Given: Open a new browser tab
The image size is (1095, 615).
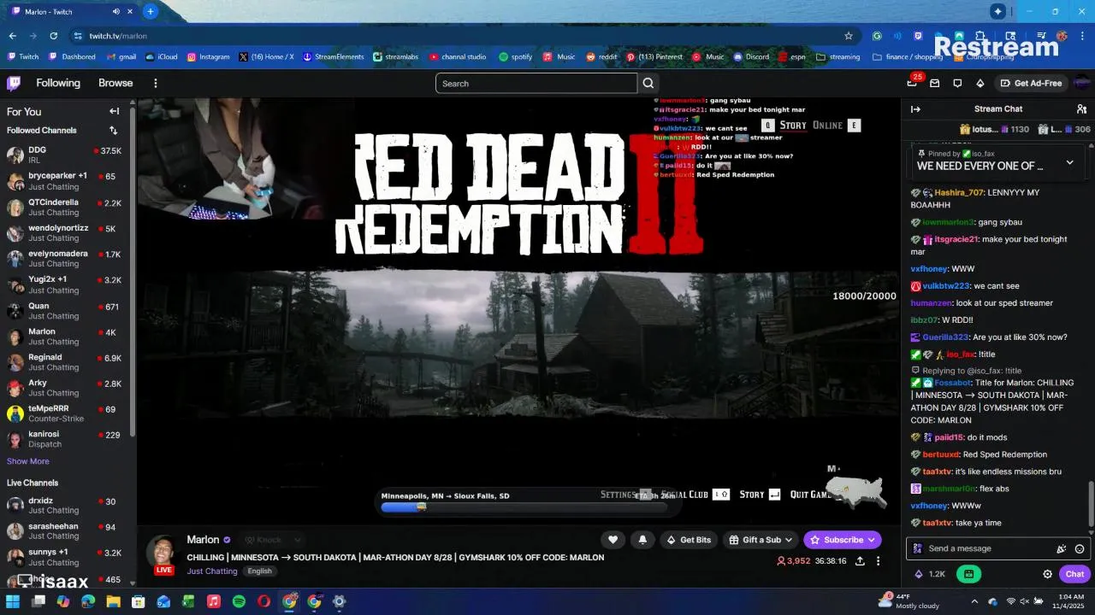Looking at the screenshot, I should 151,11.
